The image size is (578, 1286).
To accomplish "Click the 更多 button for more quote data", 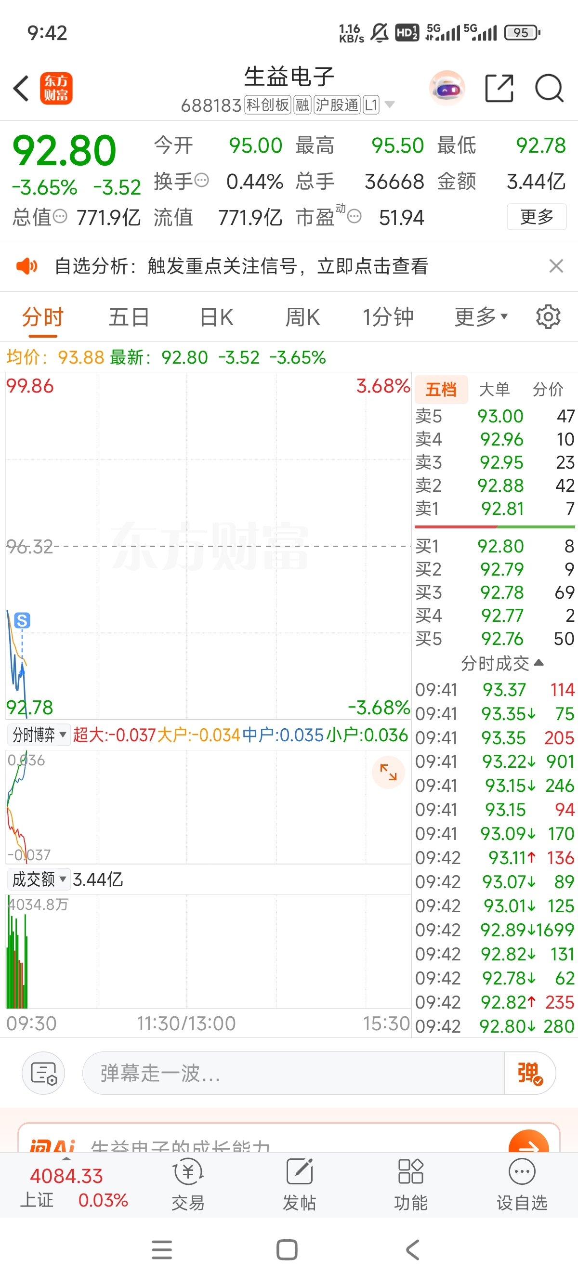I will [537, 217].
